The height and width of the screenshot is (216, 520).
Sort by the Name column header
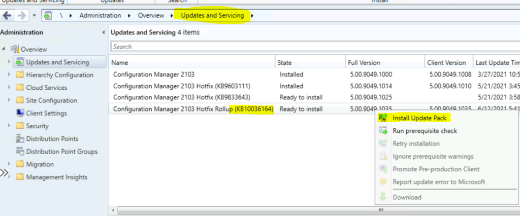(x=192, y=62)
